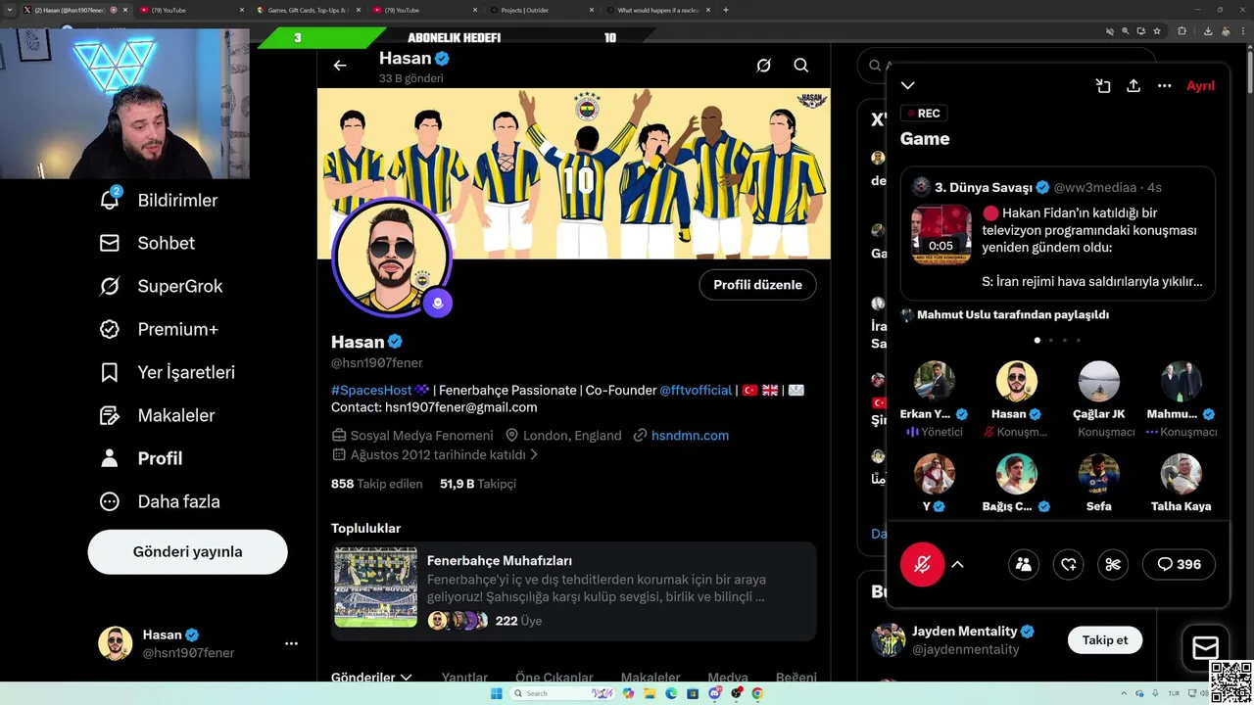Image resolution: width=1254 pixels, height=705 pixels.
Task: Open messages envelope drawer icon
Action: click(x=1205, y=648)
